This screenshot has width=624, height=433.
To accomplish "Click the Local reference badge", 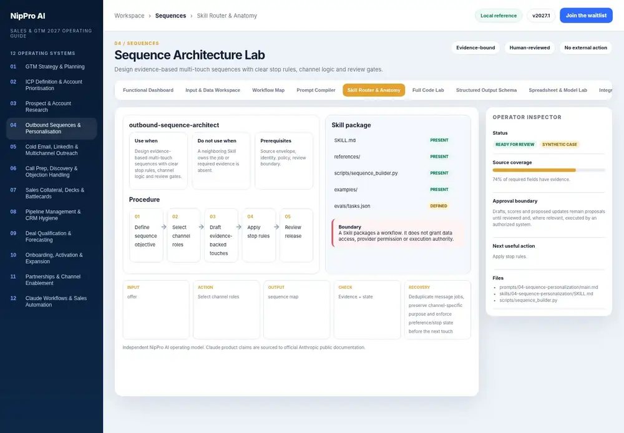I will (x=498, y=16).
